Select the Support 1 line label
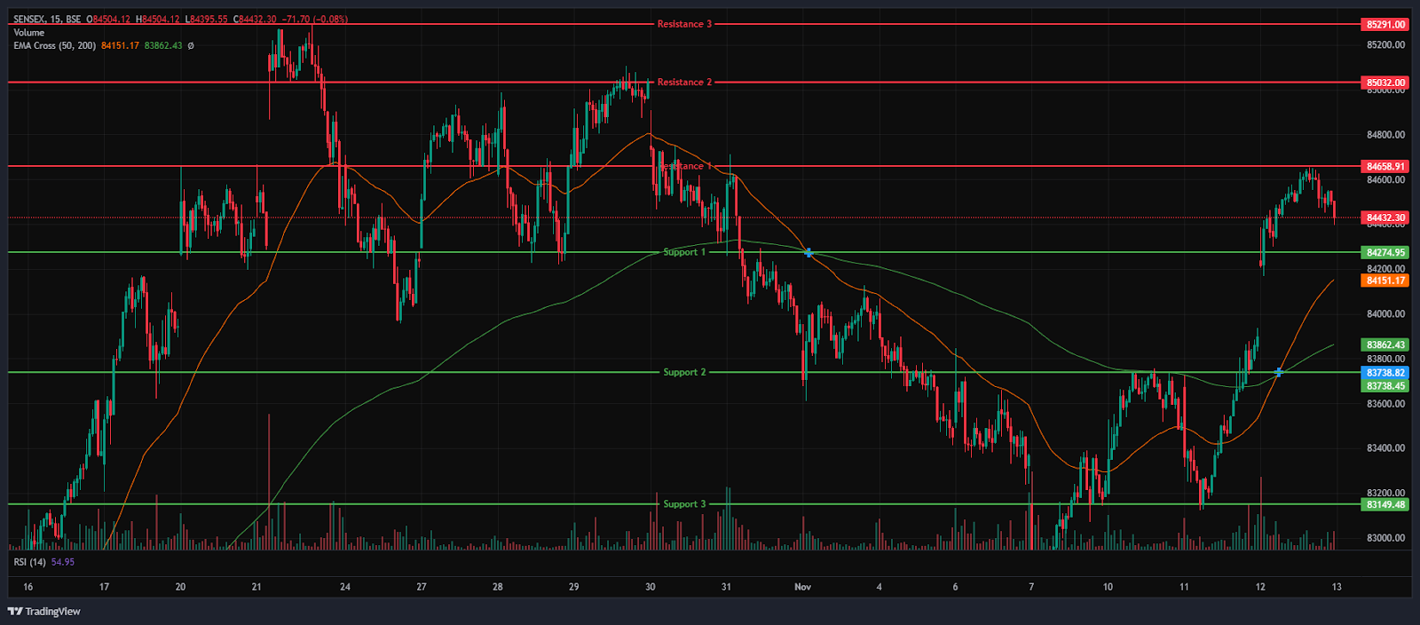This screenshot has width=1420, height=625. [x=684, y=252]
